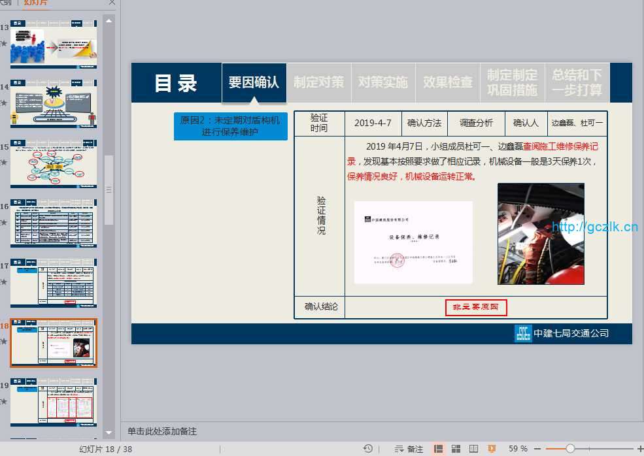Select slide 19 thumbnail
The image size is (644, 456).
tap(54, 401)
